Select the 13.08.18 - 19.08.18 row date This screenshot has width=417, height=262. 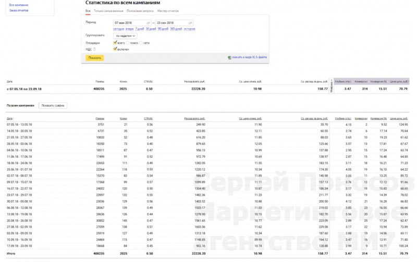coord(19,214)
